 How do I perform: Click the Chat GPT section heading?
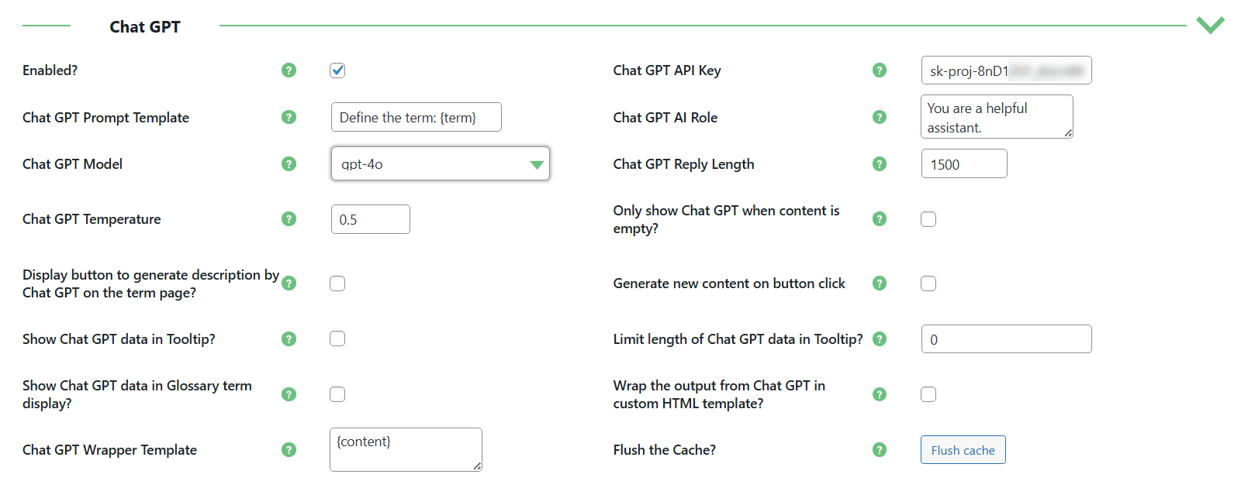coord(145,27)
